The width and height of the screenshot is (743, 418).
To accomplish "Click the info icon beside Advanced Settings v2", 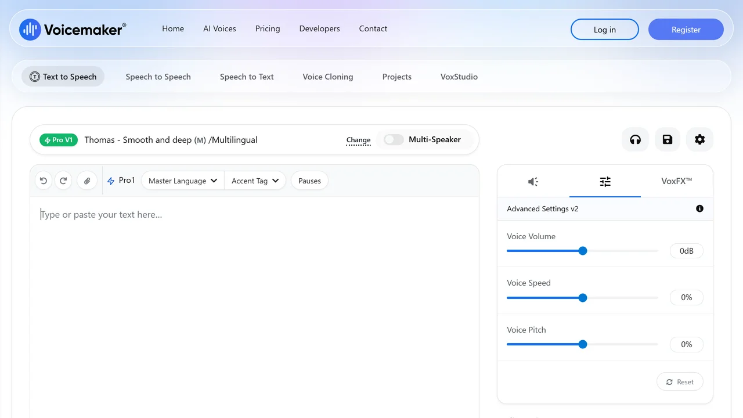I will (699, 208).
